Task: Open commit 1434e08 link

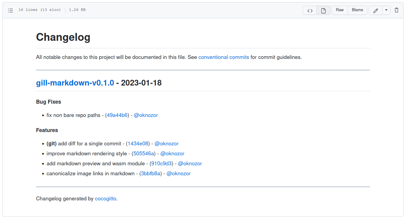Action: pyautogui.click(x=138, y=144)
